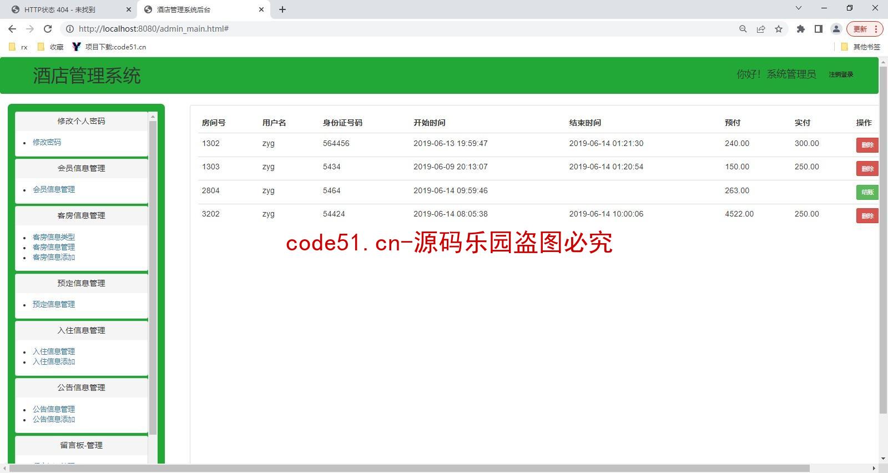Image resolution: width=888 pixels, height=473 pixels.
Task: Click 结账 checkout for room 2804
Action: [x=867, y=192]
